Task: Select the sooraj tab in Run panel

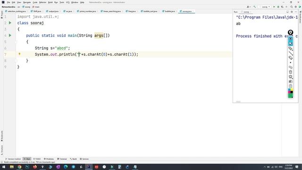Action: 246,12
